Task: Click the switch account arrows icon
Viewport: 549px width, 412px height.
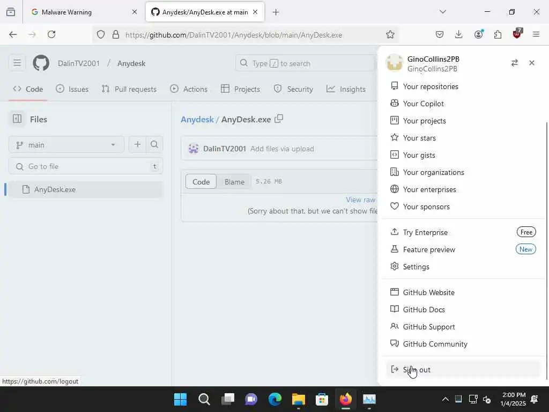Action: coord(514,63)
